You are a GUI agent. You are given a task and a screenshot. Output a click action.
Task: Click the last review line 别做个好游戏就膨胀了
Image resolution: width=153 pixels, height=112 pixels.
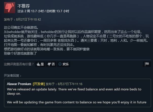(21, 53)
